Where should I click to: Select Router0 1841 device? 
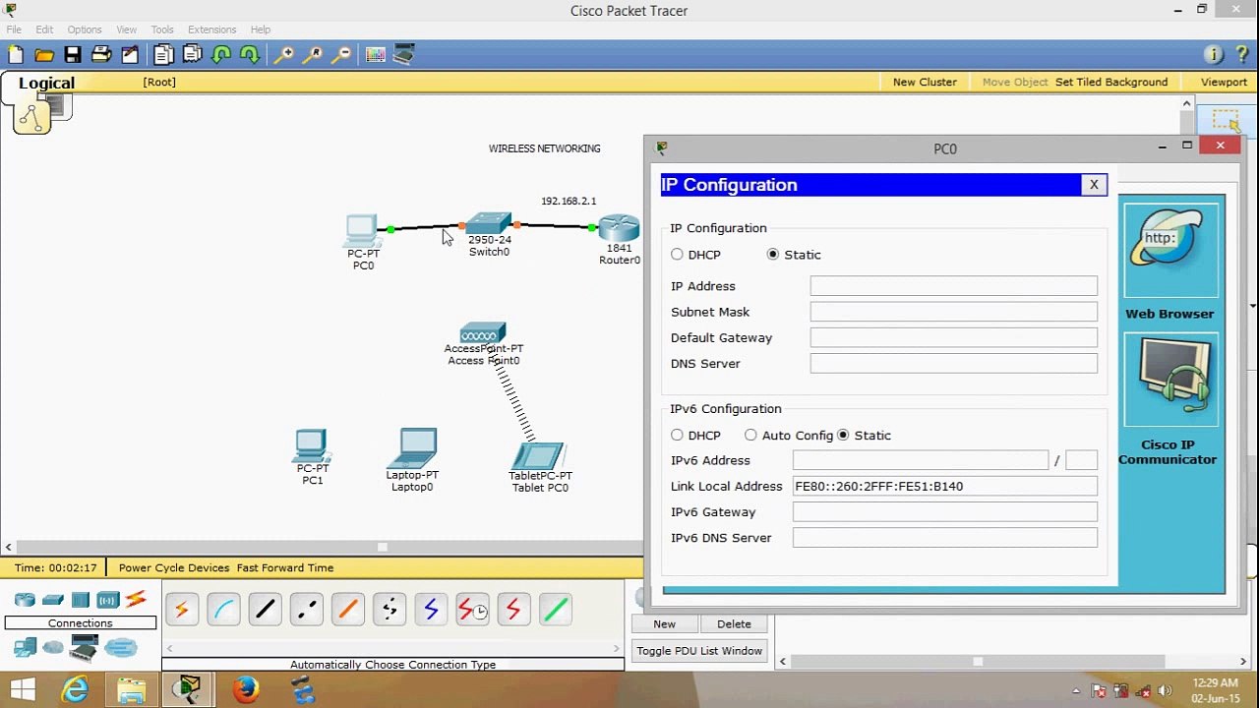click(620, 228)
